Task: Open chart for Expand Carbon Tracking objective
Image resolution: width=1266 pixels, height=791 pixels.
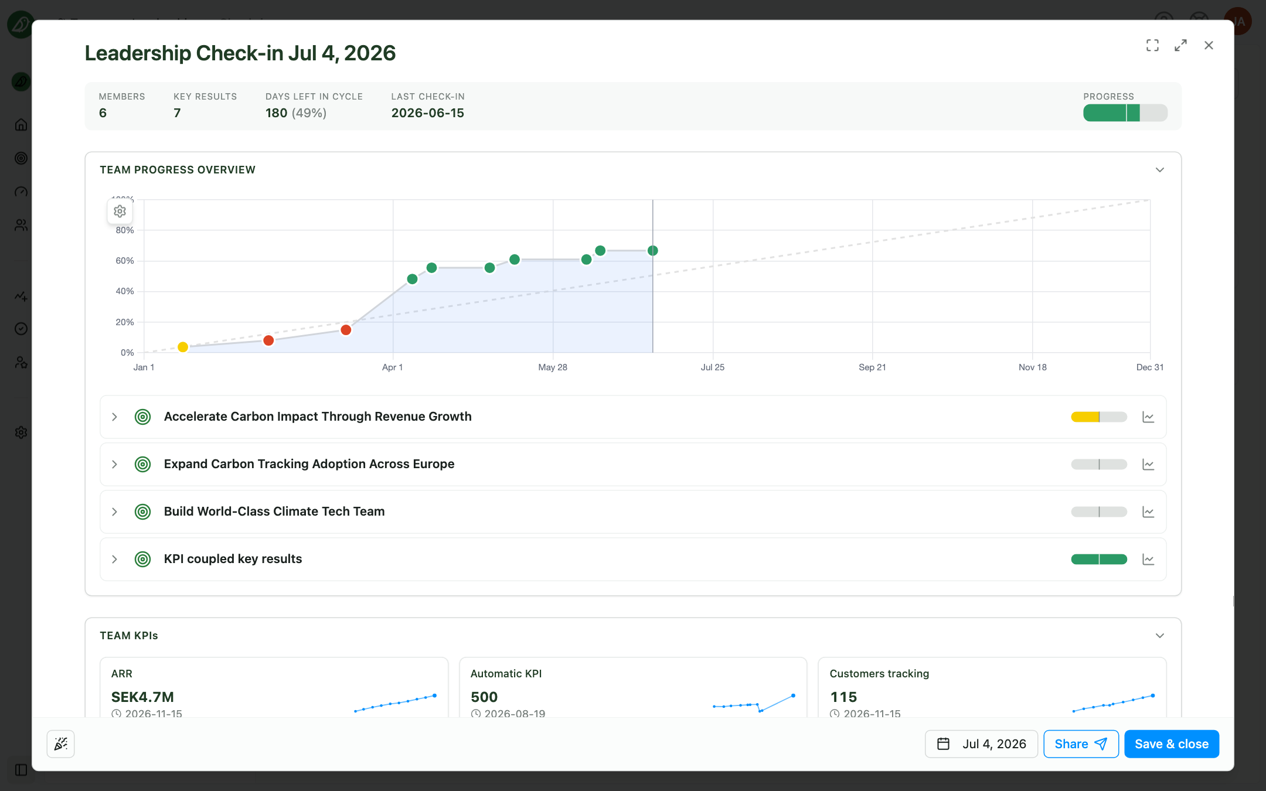Action: coord(1148,465)
